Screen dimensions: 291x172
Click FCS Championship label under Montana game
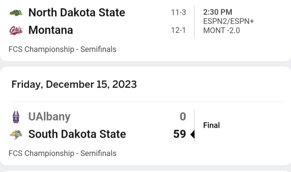(63, 50)
